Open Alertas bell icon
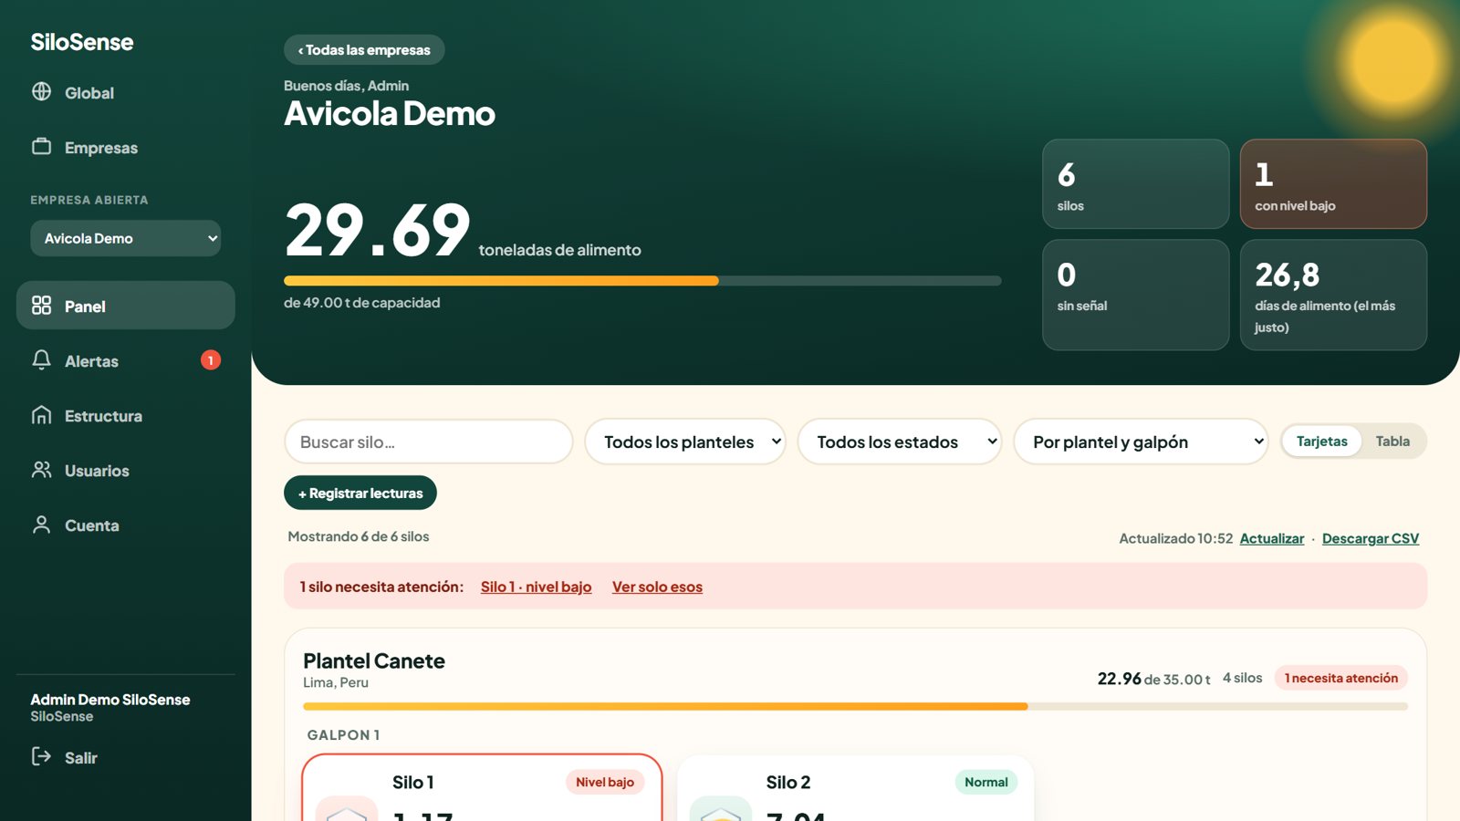This screenshot has width=1460, height=821. (41, 359)
